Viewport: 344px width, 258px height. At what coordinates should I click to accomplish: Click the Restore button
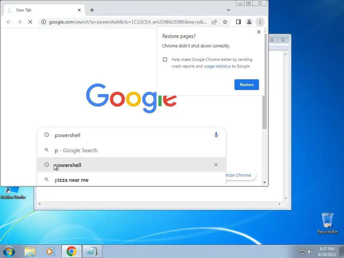(x=247, y=85)
